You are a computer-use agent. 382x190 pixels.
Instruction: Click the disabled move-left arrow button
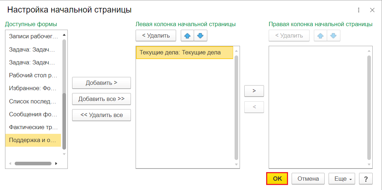click(x=254, y=107)
